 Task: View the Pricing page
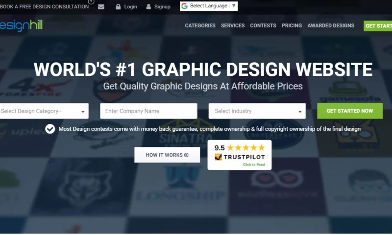coord(292,25)
